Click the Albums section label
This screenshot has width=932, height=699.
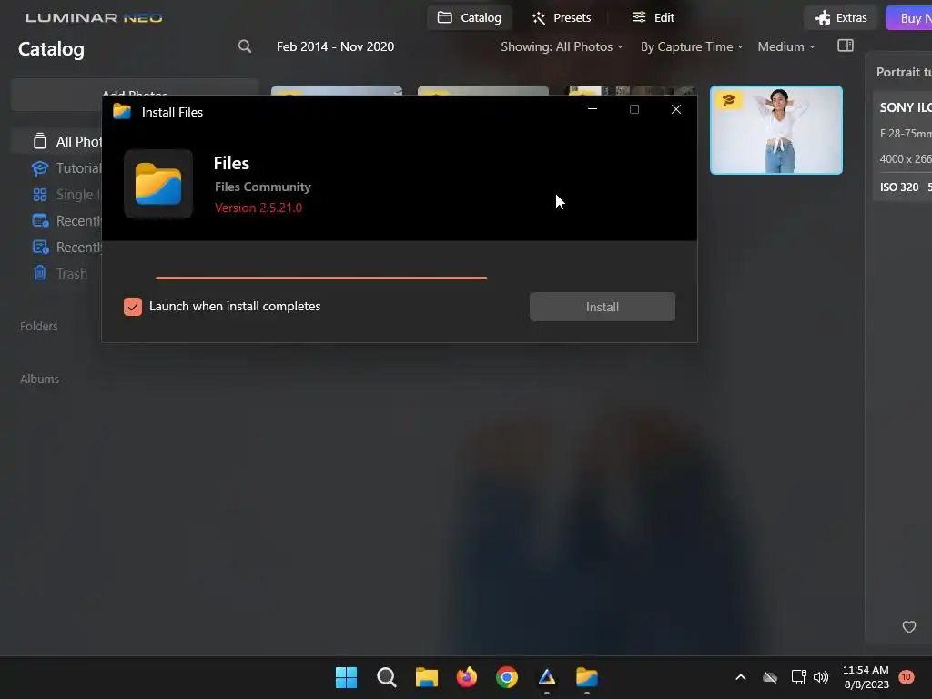coord(39,379)
